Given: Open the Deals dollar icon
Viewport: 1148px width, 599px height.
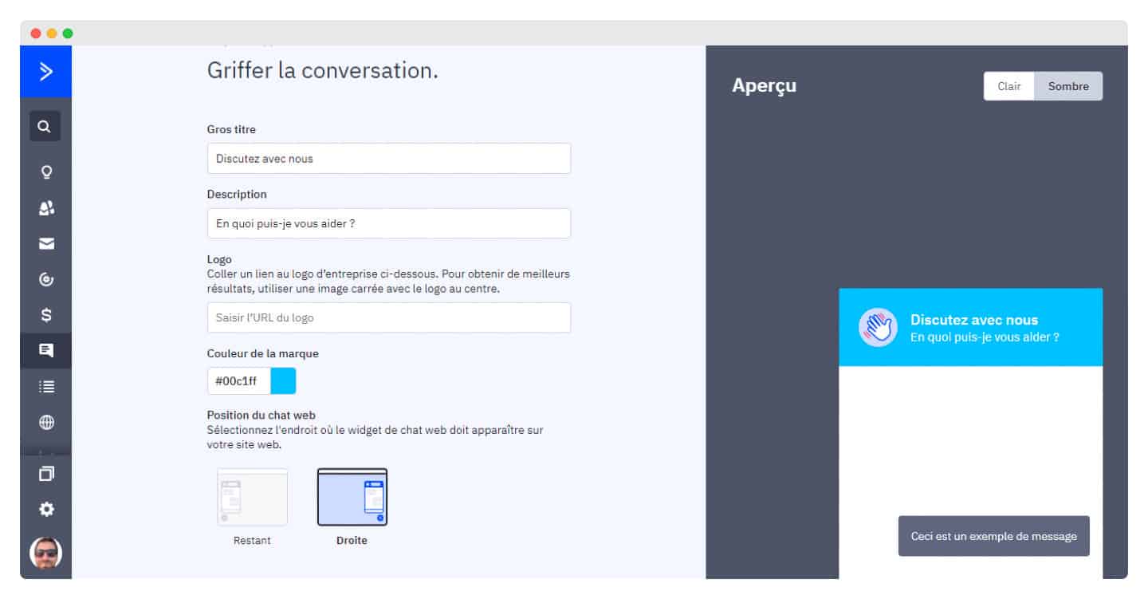Looking at the screenshot, I should tap(46, 315).
